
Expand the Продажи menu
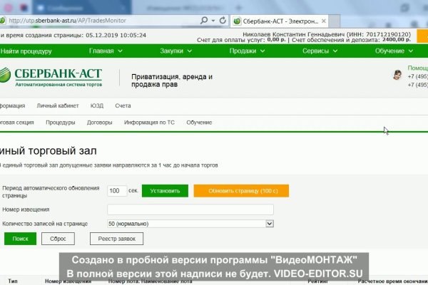coord(247,51)
